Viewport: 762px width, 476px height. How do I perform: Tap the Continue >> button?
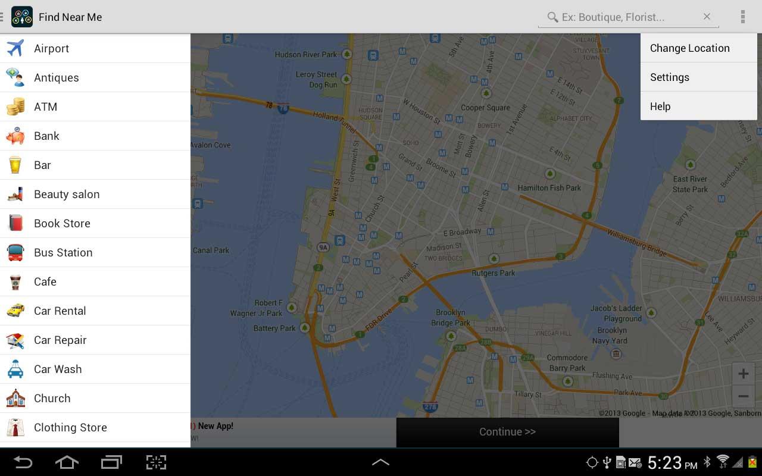coord(508,432)
